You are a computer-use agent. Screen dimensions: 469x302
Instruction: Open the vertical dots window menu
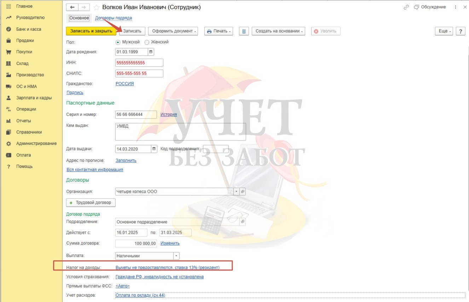coord(456,7)
